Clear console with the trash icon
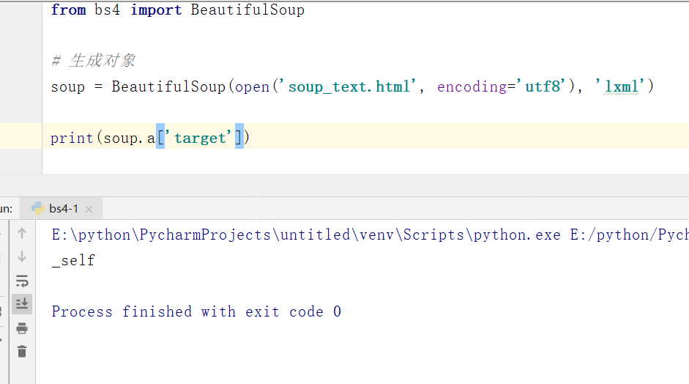 (x=22, y=352)
